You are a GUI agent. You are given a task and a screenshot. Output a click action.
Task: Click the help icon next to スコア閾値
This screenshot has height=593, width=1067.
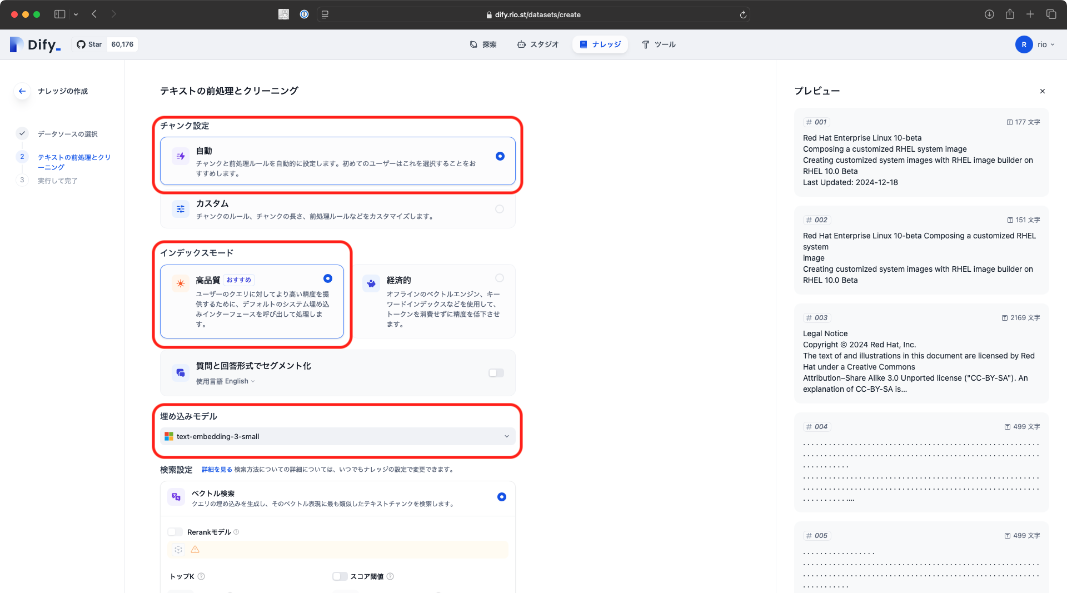390,576
